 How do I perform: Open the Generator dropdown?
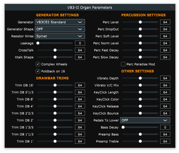(x=60, y=22)
